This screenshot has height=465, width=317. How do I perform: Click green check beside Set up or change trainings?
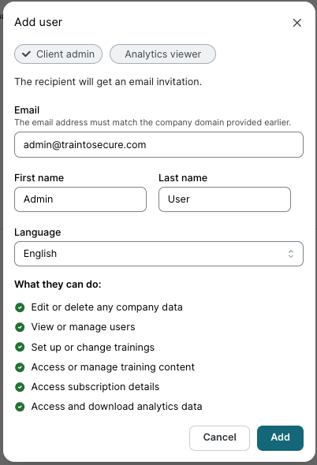(x=20, y=347)
